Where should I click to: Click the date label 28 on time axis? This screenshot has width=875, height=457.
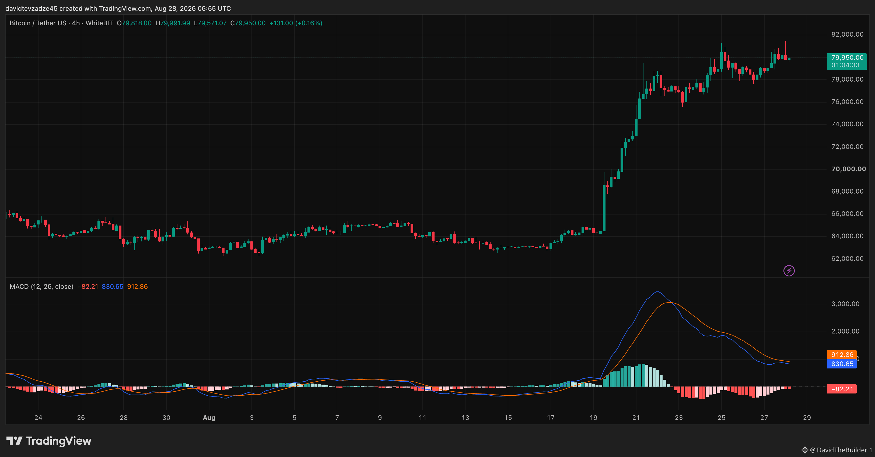124,418
